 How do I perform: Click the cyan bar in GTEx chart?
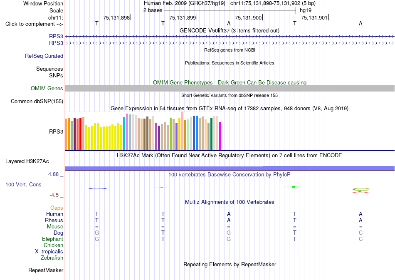coord(124,133)
